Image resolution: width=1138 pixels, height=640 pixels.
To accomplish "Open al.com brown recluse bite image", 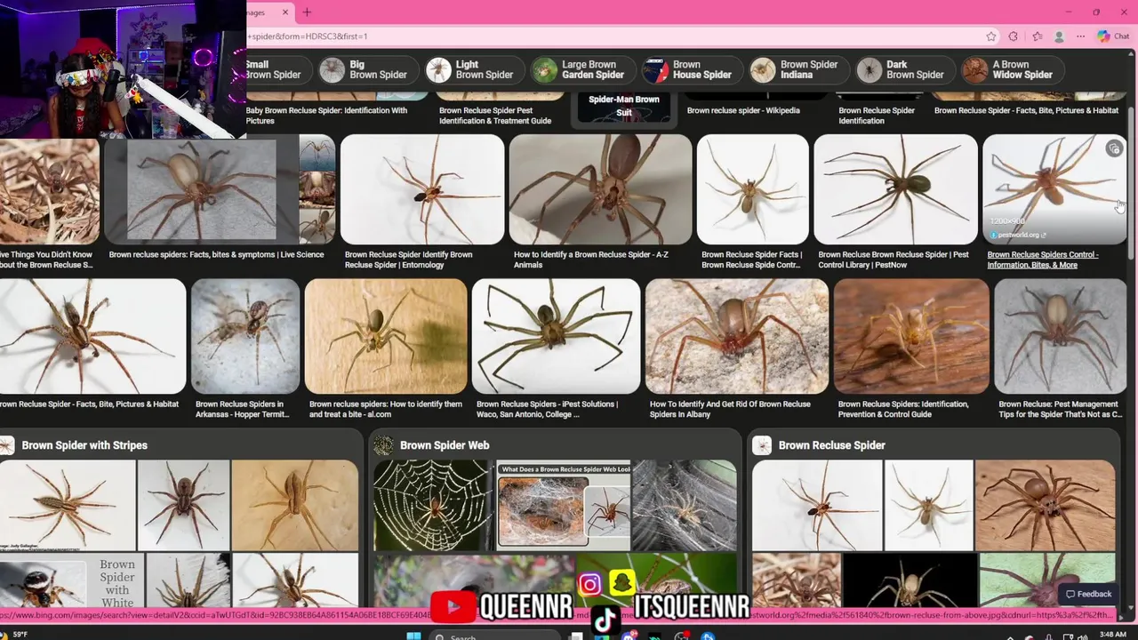I will (386, 336).
